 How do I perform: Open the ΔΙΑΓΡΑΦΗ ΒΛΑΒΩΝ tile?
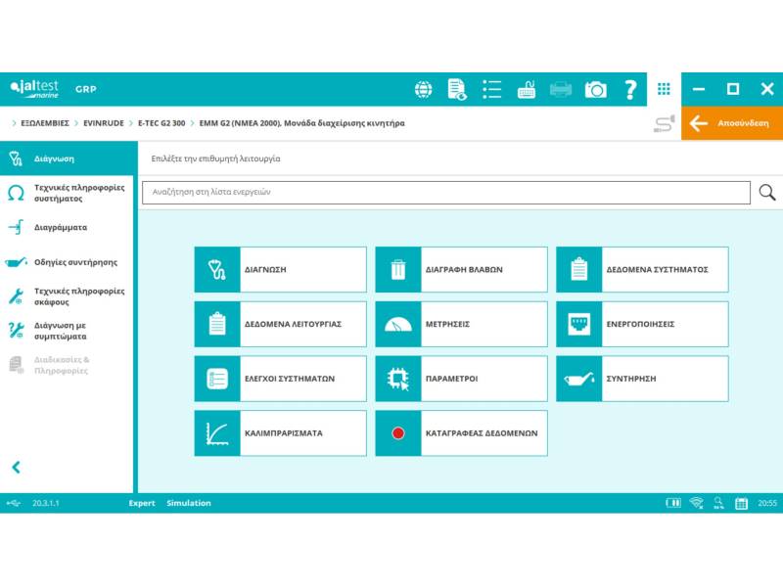pos(461,269)
